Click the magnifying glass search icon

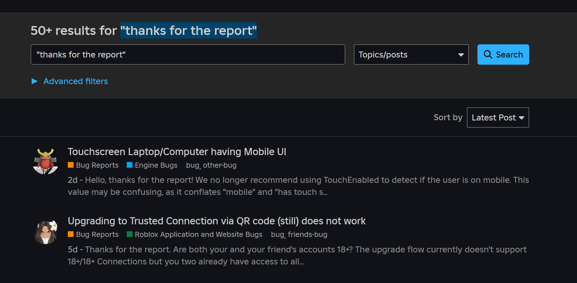[488, 54]
